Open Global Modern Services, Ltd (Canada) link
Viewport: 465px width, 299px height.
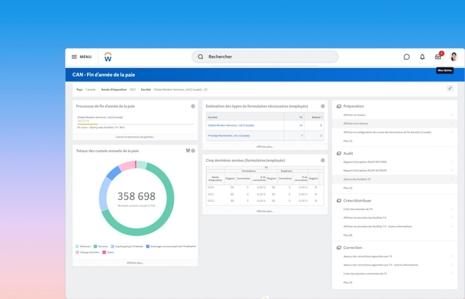click(231, 125)
